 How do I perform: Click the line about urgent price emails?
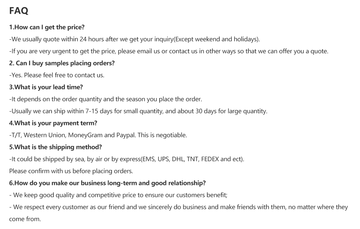169,51
